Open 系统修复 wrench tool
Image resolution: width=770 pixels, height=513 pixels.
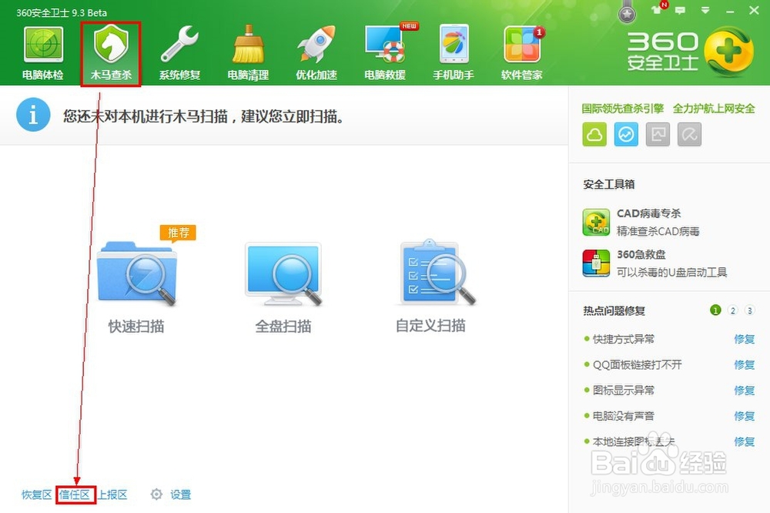(x=179, y=53)
